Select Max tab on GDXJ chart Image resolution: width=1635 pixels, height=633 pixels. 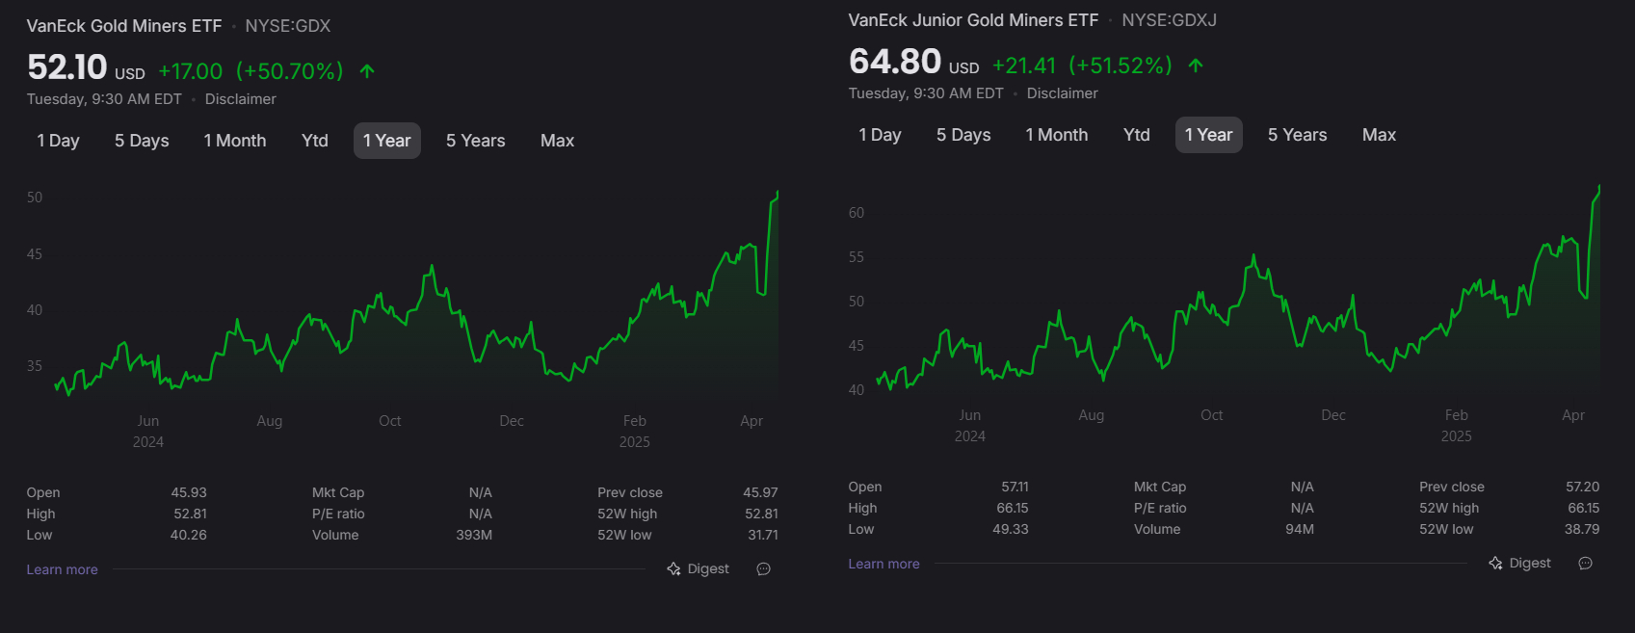tap(1380, 135)
